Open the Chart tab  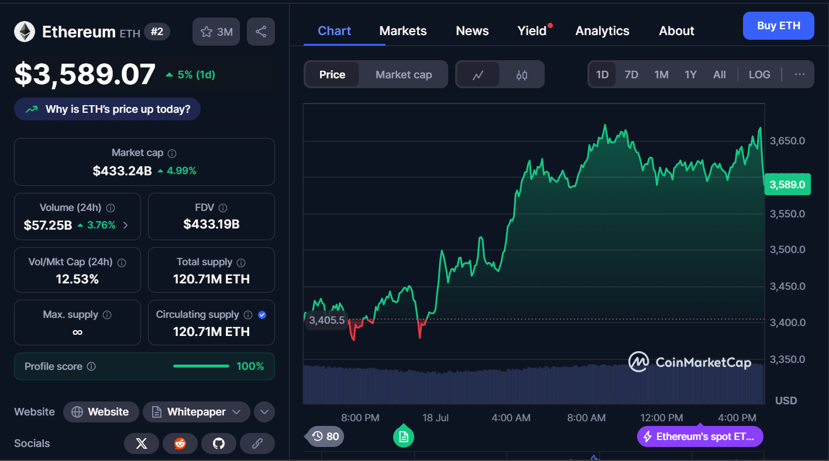334,31
